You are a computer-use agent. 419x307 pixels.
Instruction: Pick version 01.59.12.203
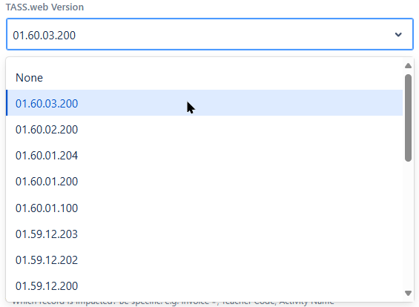coord(204,234)
